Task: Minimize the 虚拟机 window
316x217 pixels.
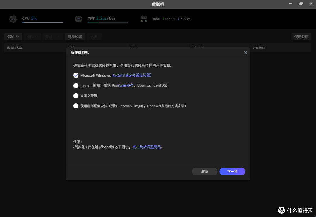Action: pyautogui.click(x=291, y=4)
